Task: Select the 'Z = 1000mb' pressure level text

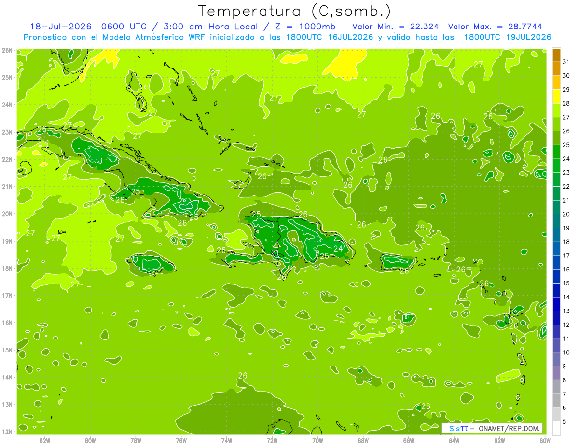Action: coord(304,27)
